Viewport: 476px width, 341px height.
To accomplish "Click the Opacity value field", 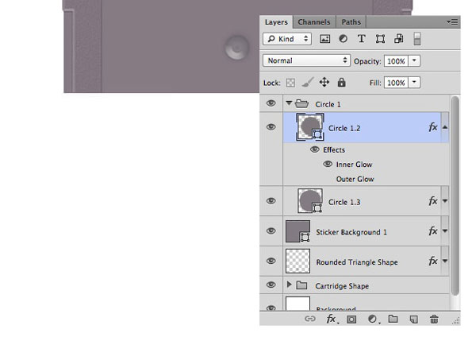I will [396, 61].
